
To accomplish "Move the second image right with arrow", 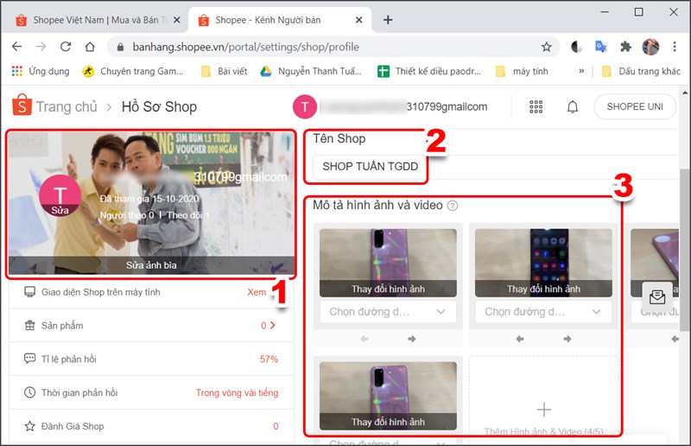I will click(567, 339).
